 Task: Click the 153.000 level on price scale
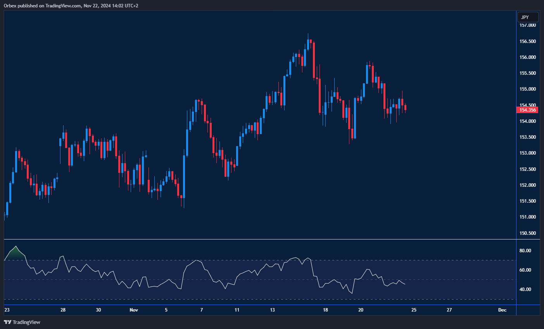click(x=527, y=153)
